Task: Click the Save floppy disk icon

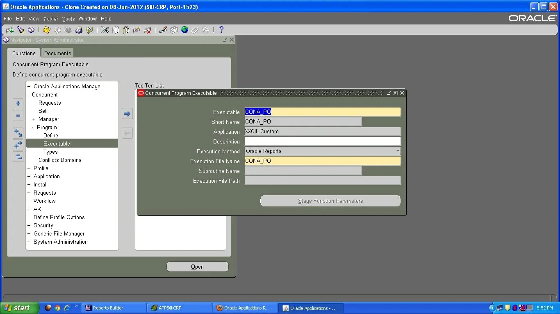Action: click(x=46, y=30)
